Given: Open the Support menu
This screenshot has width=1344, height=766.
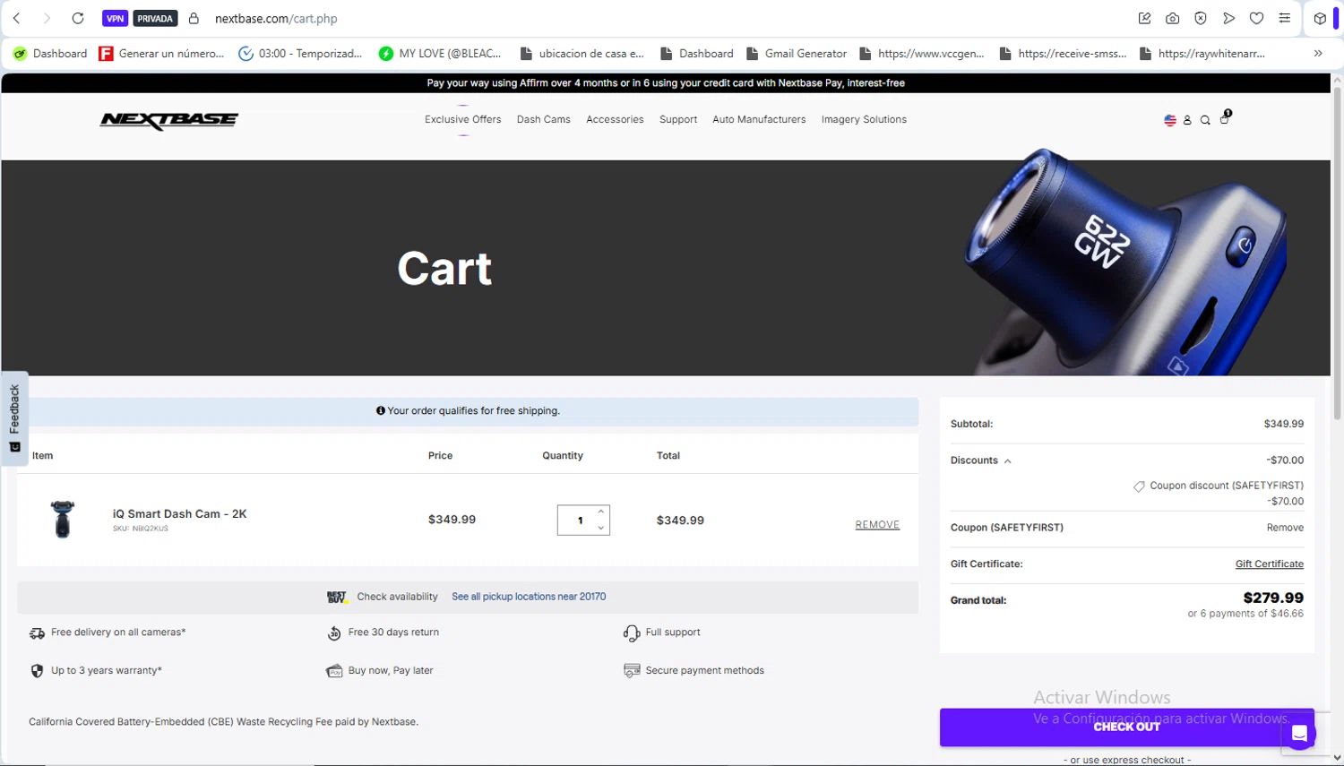Looking at the screenshot, I should (x=678, y=119).
